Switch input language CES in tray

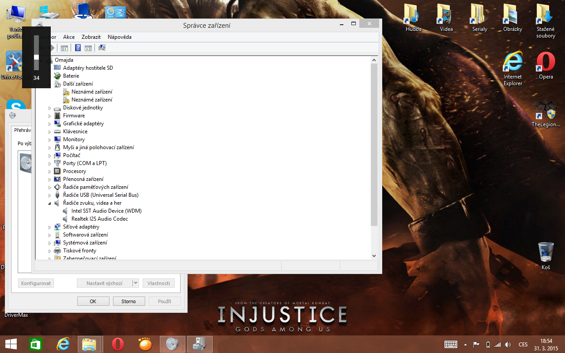523,345
